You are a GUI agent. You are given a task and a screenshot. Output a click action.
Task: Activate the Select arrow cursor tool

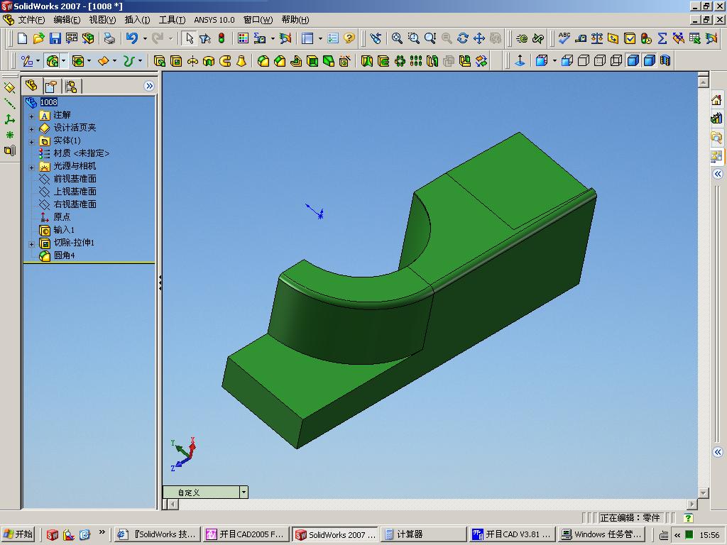(x=189, y=38)
